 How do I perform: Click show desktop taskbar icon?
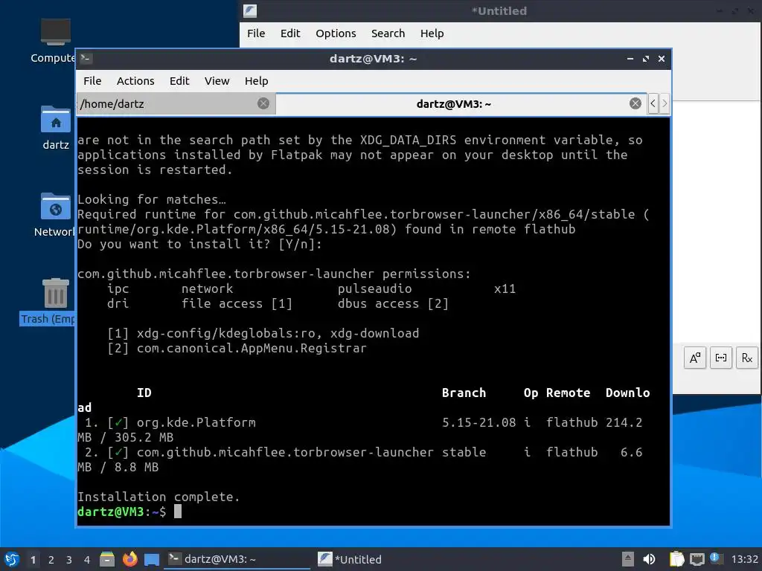(152, 559)
